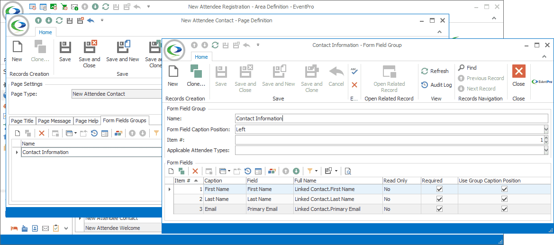Click Save and New in the Page Definition ribbon
The height and width of the screenshot is (245, 554).
click(123, 51)
